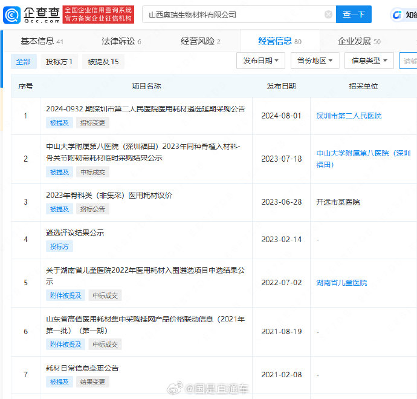Image resolution: width=417 pixels, height=399 pixels.
Task: Open 深圳市第二人民医院 link
Action: [349, 116]
